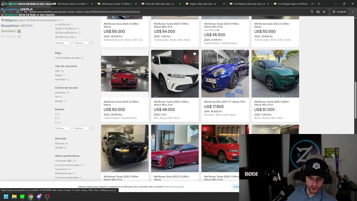Favorite the white Tonale 2025 US$ 49.000 listing
The height and width of the screenshot is (201, 357).
point(195,54)
